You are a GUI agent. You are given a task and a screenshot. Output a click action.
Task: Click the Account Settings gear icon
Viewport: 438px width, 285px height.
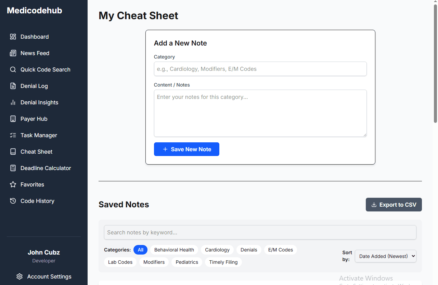point(20,276)
